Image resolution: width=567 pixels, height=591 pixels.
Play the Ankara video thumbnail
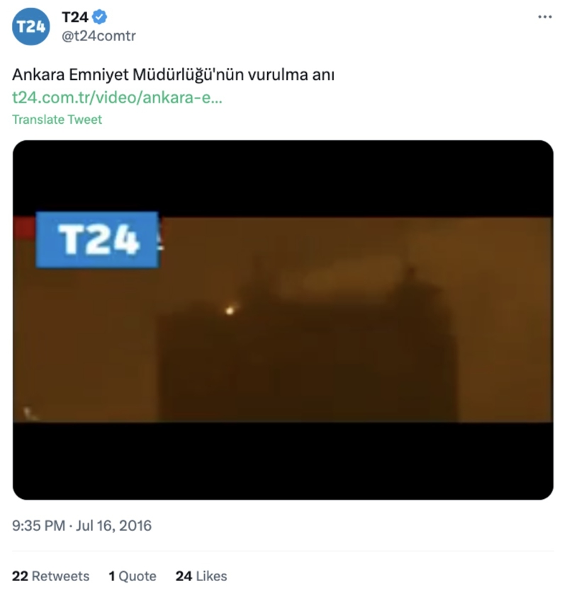283,320
